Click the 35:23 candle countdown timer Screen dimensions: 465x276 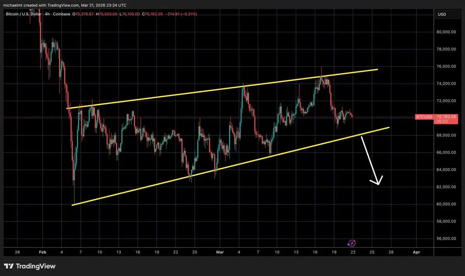pos(442,121)
